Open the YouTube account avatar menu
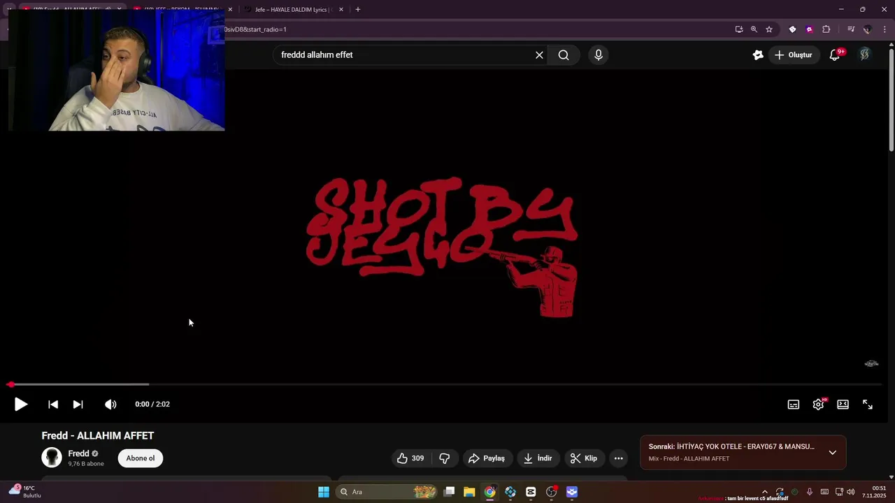 (x=865, y=54)
